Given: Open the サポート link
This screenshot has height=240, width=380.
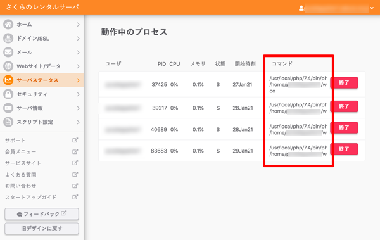Looking at the screenshot, I should click(15, 141).
